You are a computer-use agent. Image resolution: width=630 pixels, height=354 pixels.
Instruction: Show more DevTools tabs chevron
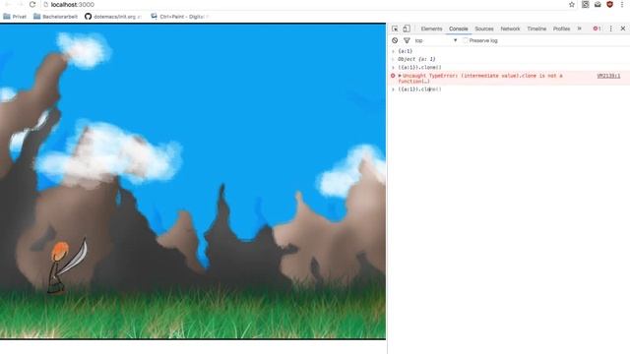point(580,29)
